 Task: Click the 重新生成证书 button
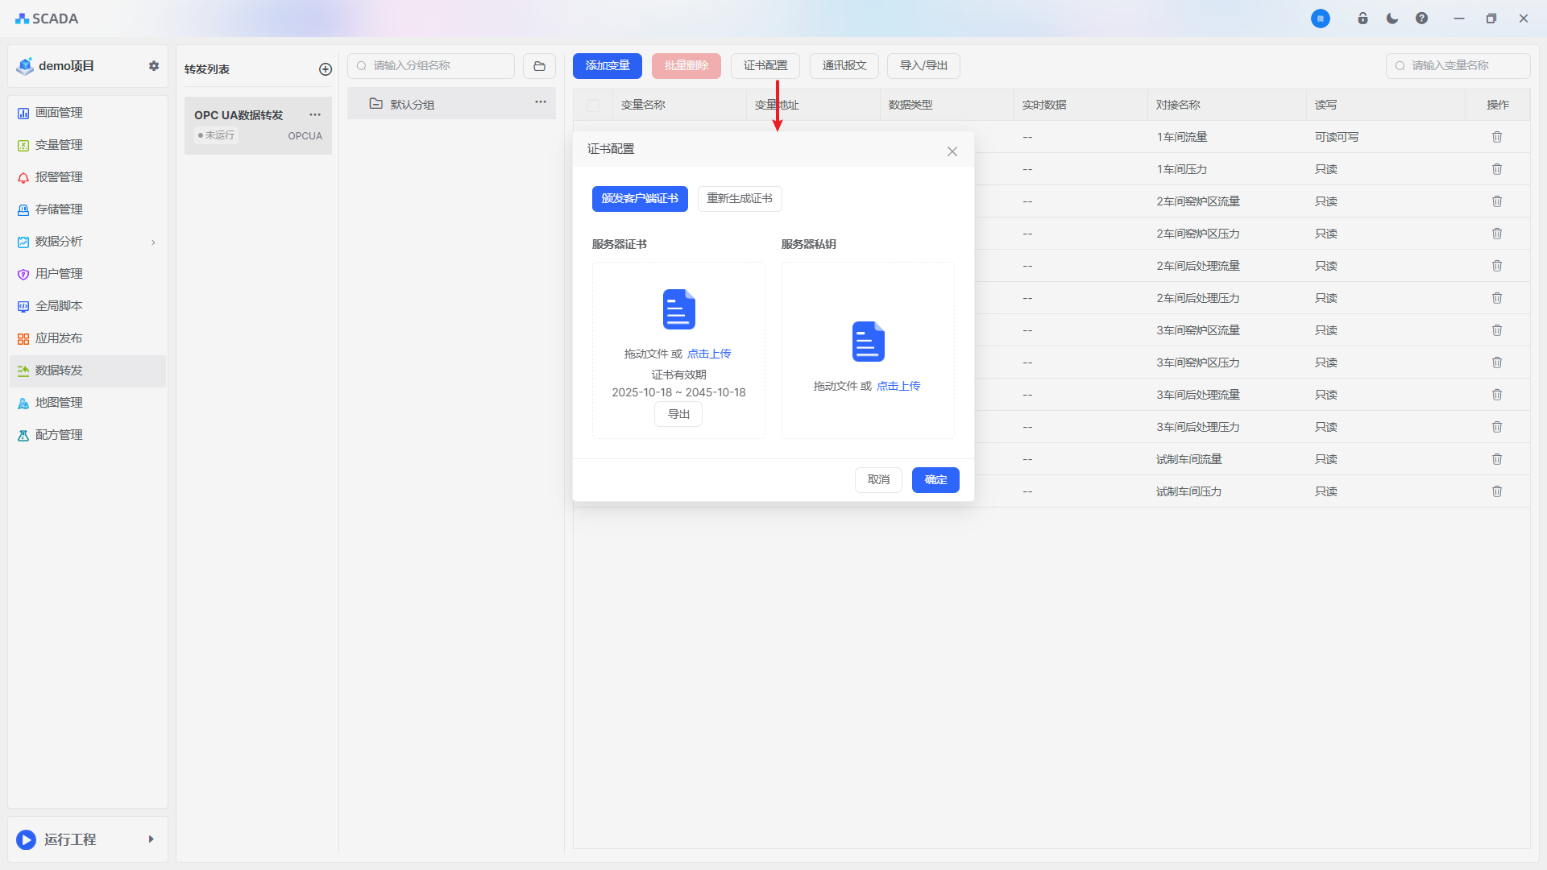(x=739, y=199)
